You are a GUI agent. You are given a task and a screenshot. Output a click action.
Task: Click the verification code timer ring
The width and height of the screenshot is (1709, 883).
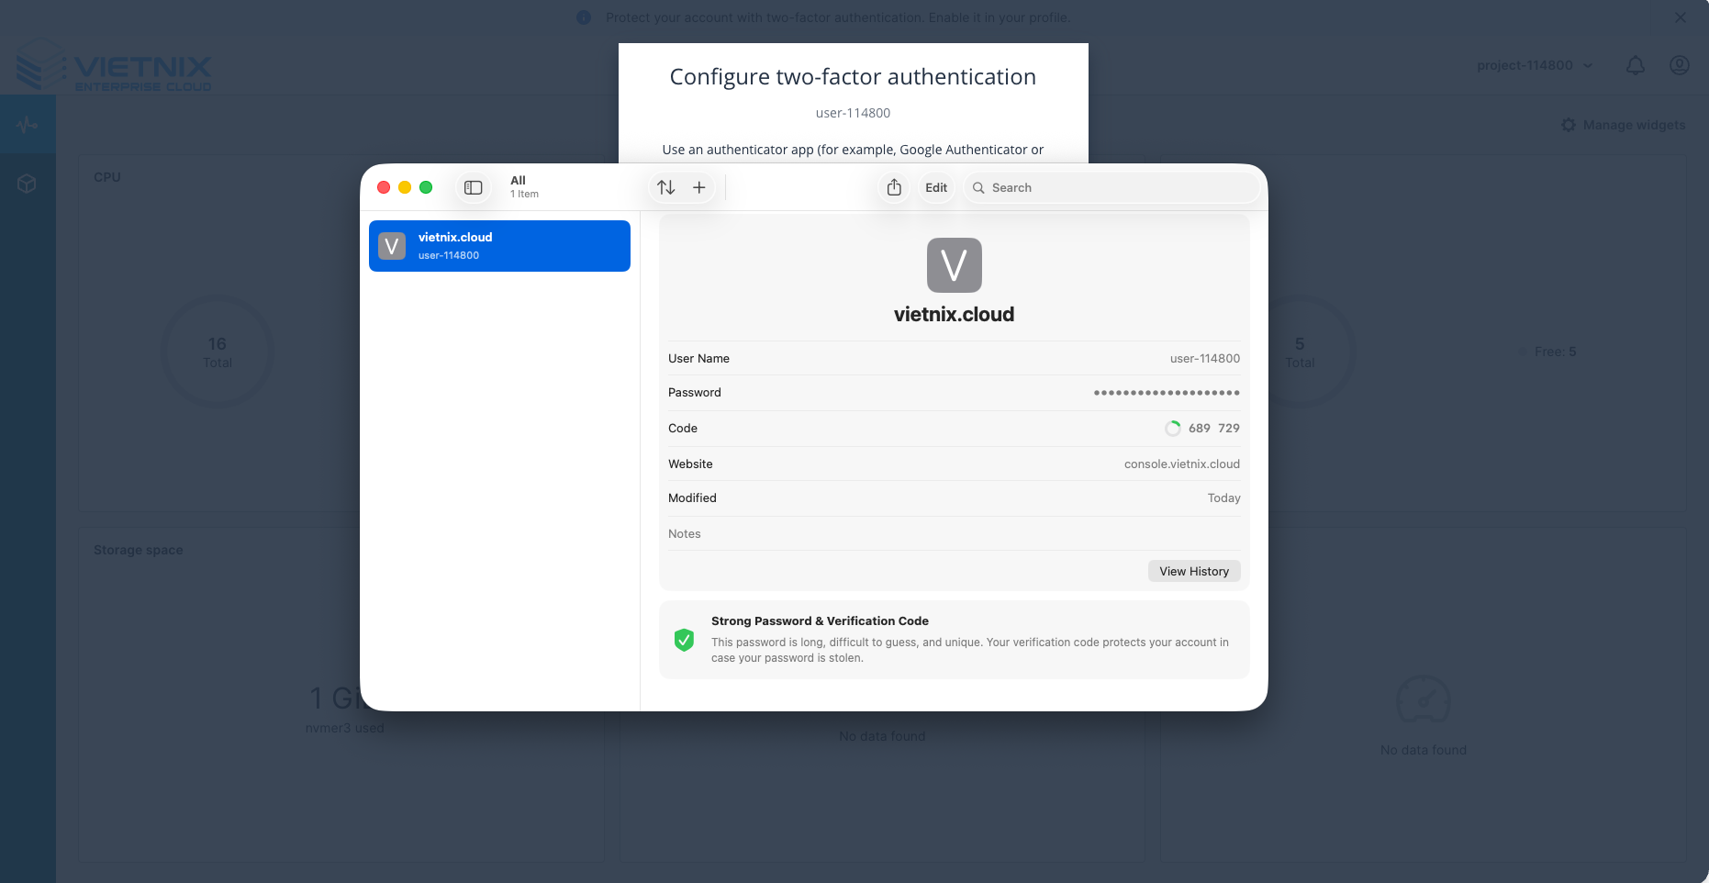point(1173,428)
